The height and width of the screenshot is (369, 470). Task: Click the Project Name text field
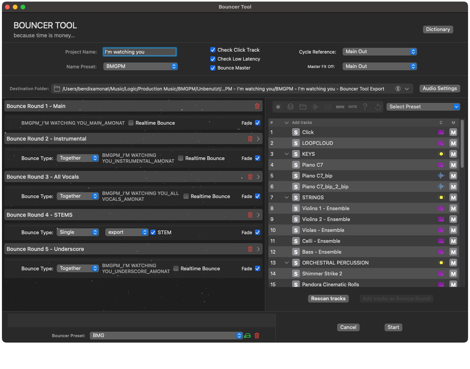140,52
